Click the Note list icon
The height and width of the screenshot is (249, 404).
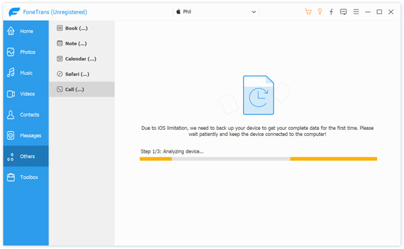click(x=59, y=43)
